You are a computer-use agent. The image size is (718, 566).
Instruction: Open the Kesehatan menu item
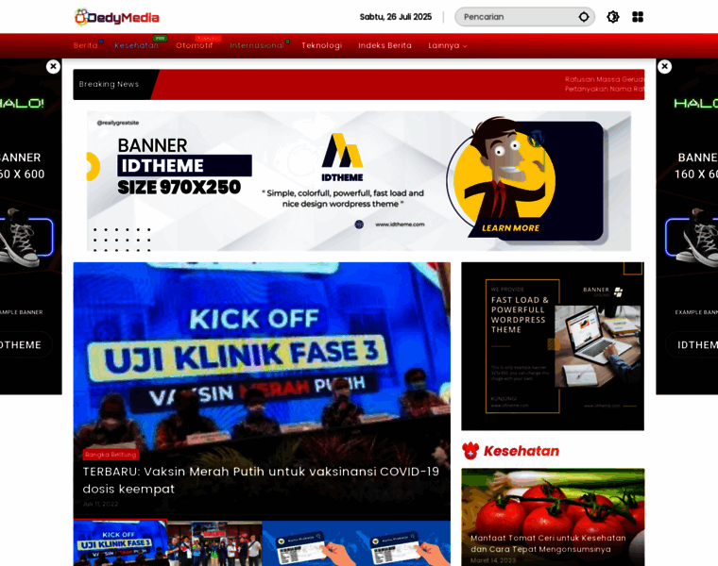click(x=136, y=45)
